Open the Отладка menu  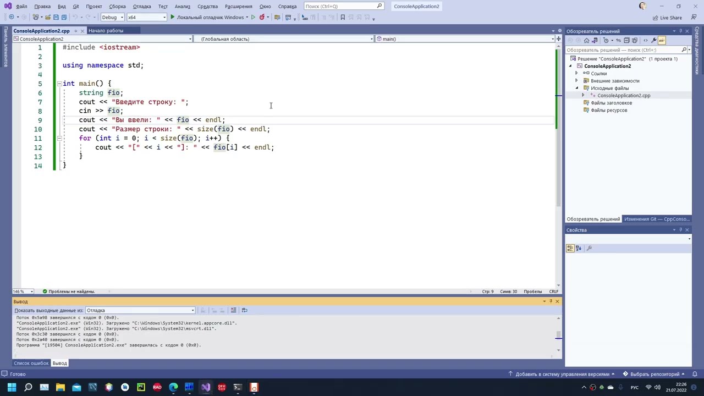coord(142,6)
